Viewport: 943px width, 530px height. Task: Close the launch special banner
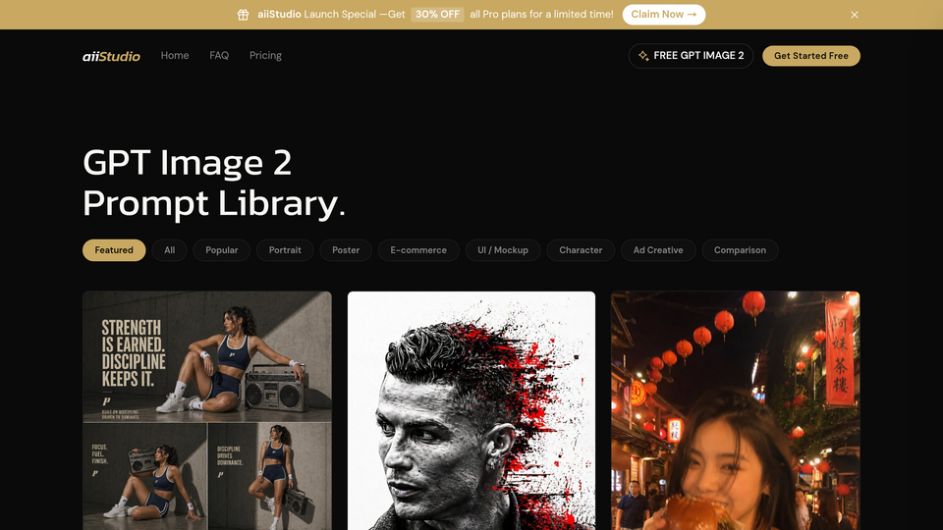(x=854, y=15)
